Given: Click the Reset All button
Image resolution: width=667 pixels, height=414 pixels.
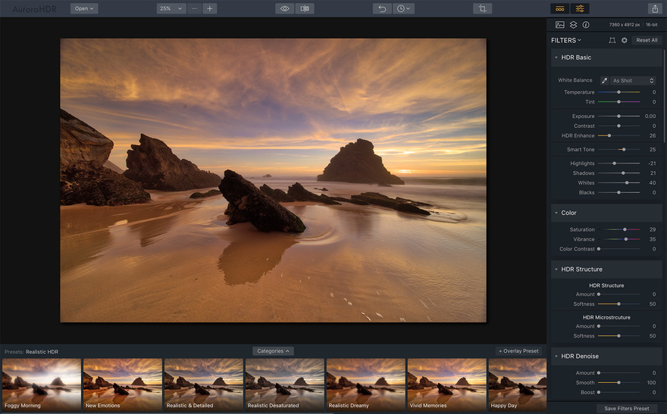Looking at the screenshot, I should (647, 40).
